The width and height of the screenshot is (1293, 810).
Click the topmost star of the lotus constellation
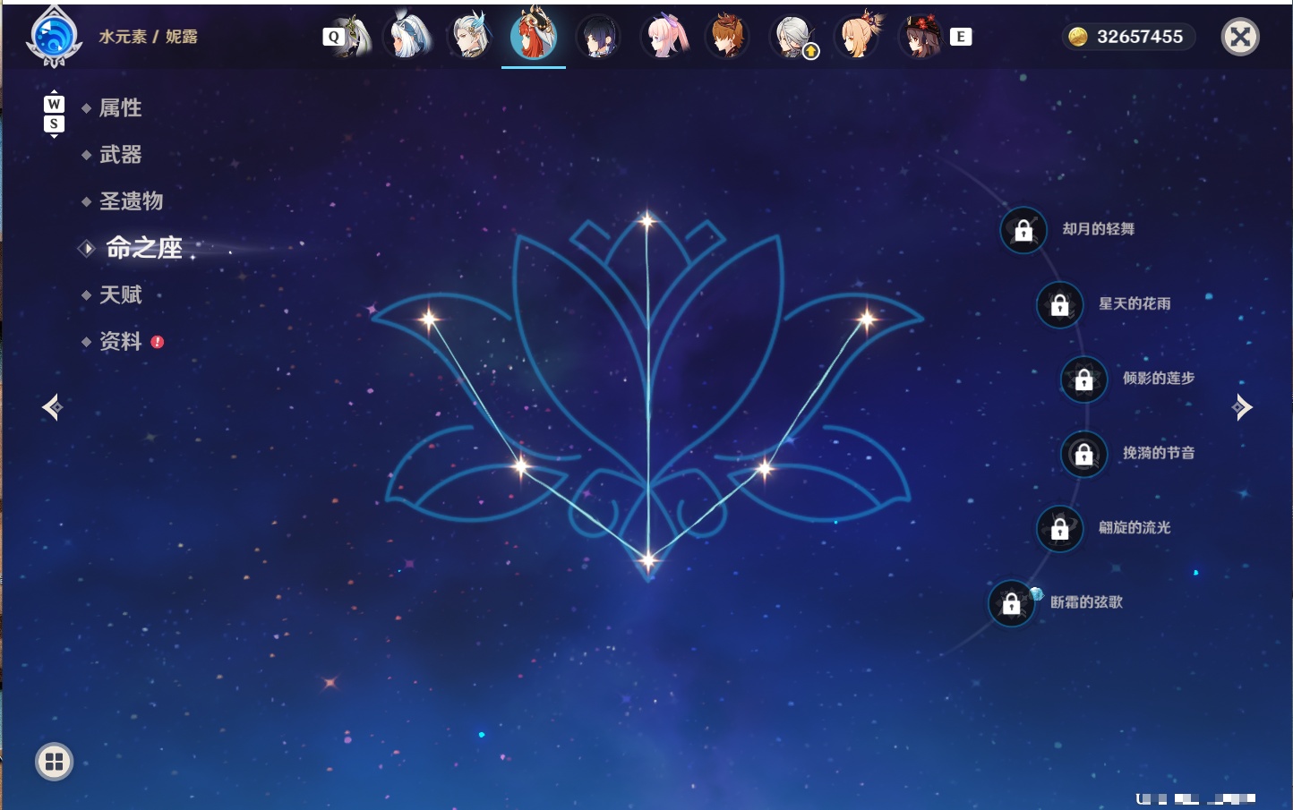click(x=647, y=220)
